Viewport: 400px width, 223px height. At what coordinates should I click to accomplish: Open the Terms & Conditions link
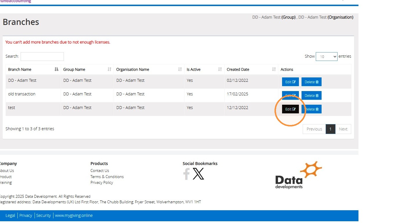pyautogui.click(x=107, y=177)
